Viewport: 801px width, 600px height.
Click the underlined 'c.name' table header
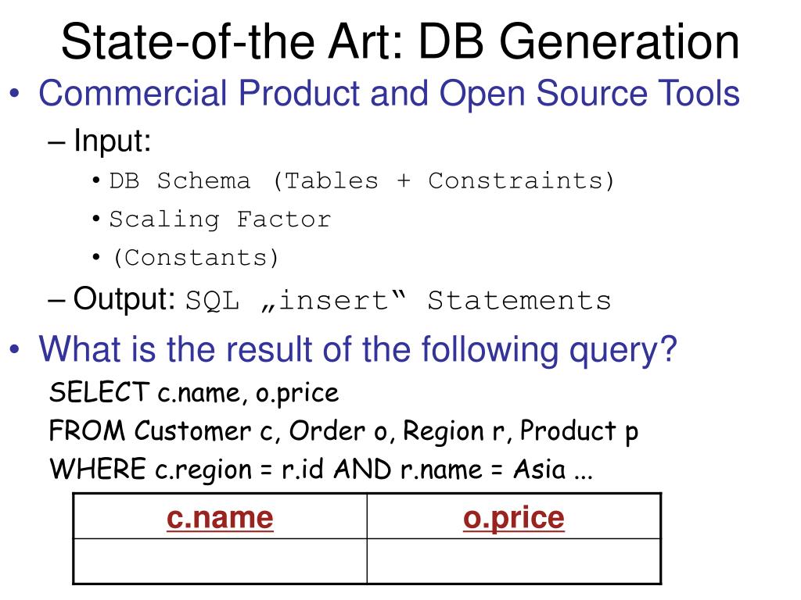tap(220, 519)
